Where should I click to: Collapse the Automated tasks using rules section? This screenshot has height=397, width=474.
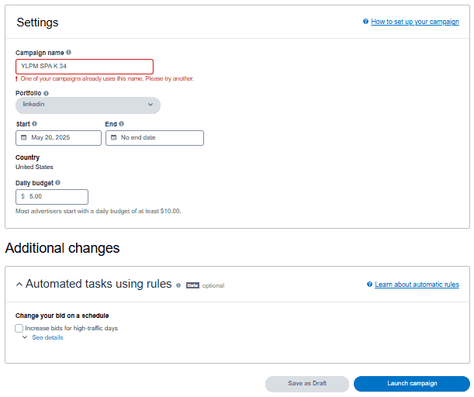pos(19,285)
